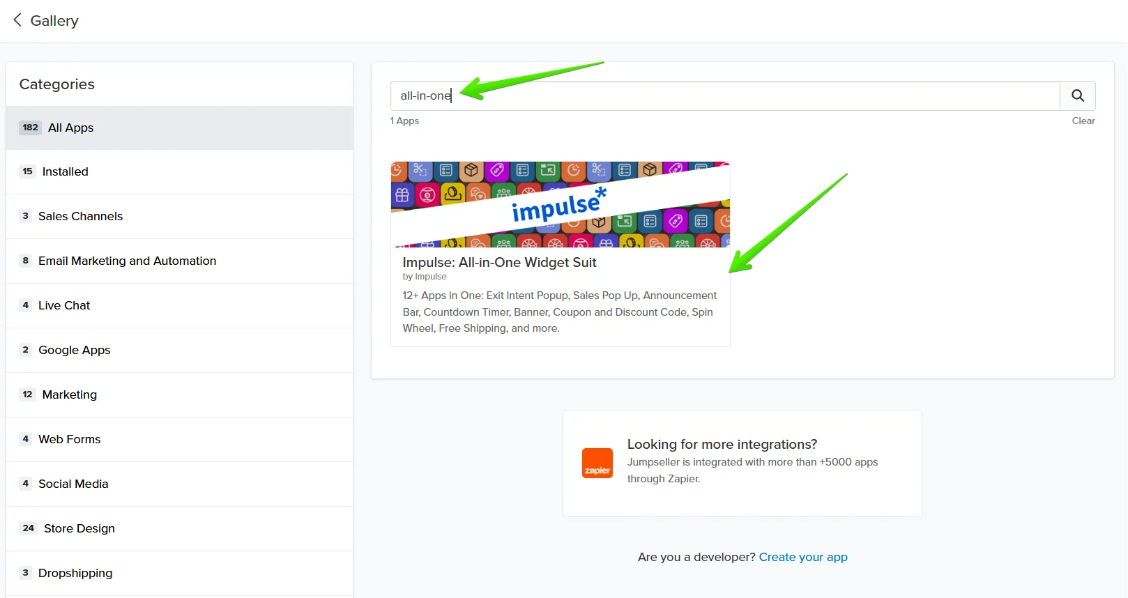
Task: Show the Marketing category apps
Action: 179,394
